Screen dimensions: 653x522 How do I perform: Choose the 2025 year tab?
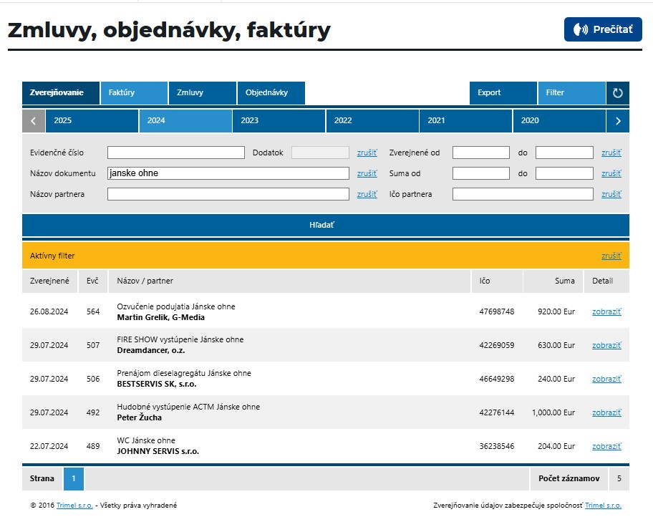click(x=92, y=121)
